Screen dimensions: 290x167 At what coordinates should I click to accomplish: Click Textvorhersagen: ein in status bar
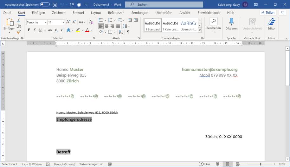(91, 164)
